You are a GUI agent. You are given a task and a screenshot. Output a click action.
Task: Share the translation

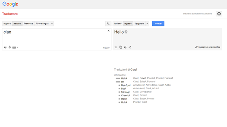[x=130, y=47]
